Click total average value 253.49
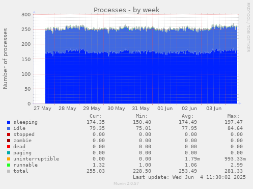This screenshot has height=189, width=253. pos(188,171)
